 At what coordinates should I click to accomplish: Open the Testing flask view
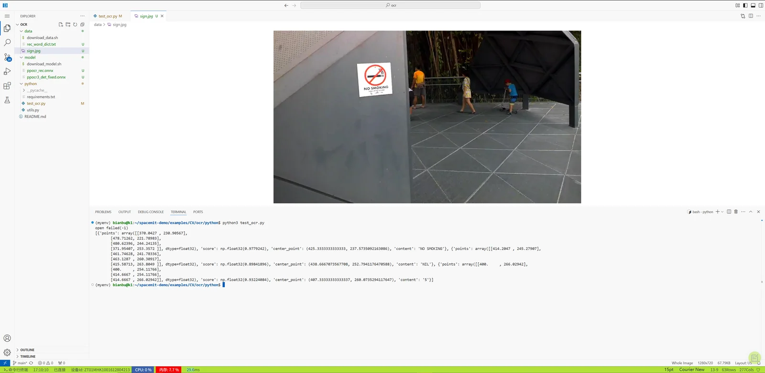[x=7, y=100]
